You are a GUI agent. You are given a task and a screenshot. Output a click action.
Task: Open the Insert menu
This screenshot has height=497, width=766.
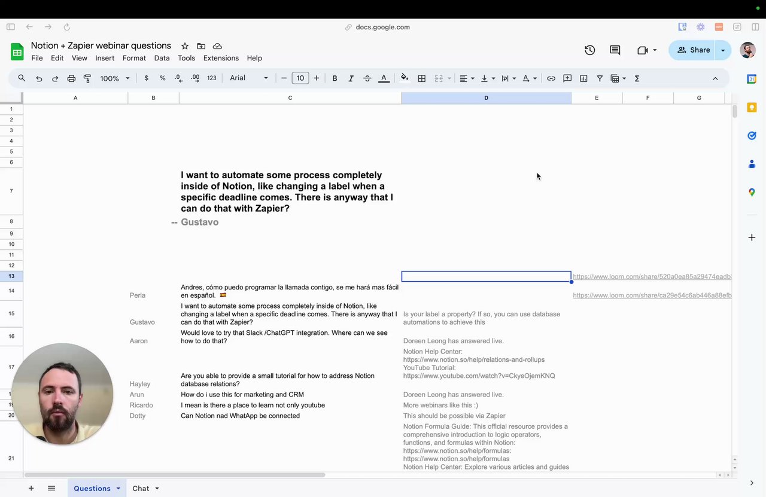105,58
